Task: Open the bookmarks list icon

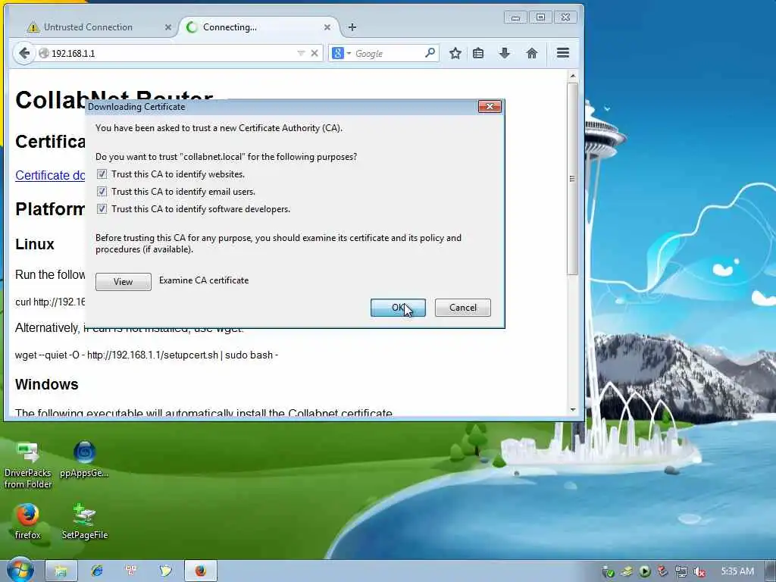Action: point(478,53)
